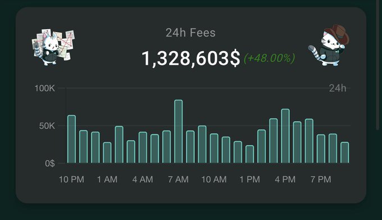This screenshot has width=382, height=220.
Task: Select the bar above the 10 AM label
Action: pos(214,149)
